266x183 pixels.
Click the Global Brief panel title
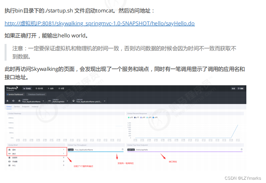13,145
